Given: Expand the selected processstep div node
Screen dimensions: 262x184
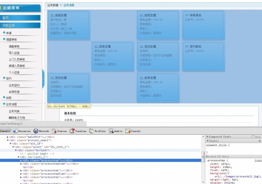Looking at the screenshot, I should tap(21, 160).
